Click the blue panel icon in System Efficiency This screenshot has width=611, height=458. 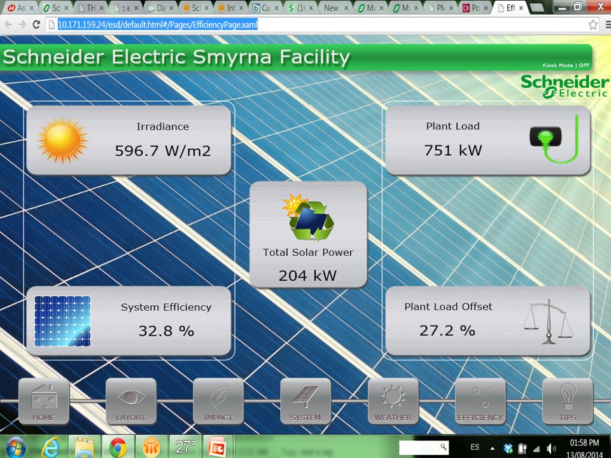62,321
